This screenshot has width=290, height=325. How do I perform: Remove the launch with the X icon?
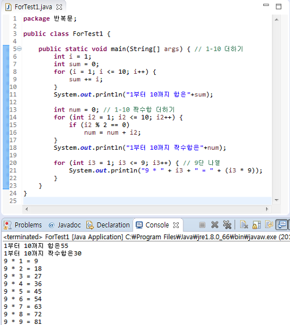click(215, 225)
